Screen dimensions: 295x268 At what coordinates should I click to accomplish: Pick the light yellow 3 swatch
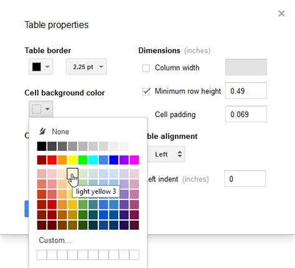point(73,174)
